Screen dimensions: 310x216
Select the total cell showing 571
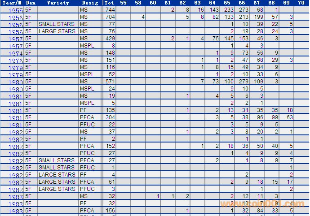[110, 82]
